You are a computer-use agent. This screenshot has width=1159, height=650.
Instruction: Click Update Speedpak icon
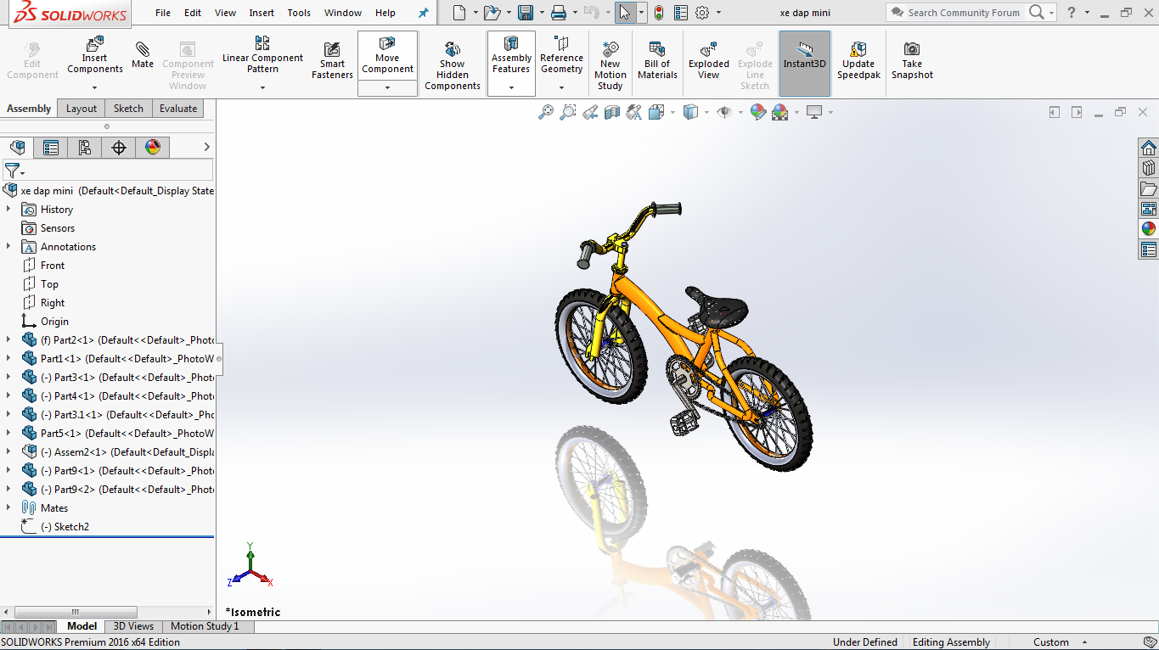858,60
